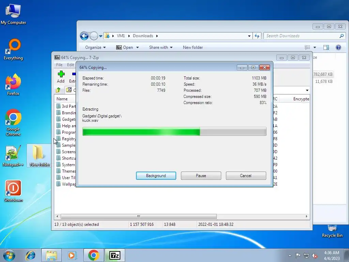Cancel the copying operation
The width and height of the screenshot is (349, 262).
(246, 176)
